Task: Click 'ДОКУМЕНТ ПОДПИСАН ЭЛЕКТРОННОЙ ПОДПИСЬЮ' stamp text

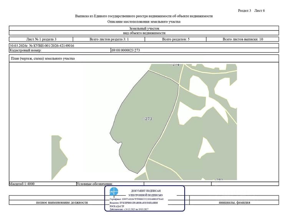Action: coord(146,193)
